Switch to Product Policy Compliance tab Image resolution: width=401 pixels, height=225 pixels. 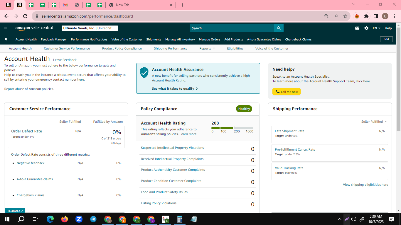pyautogui.click(x=122, y=48)
